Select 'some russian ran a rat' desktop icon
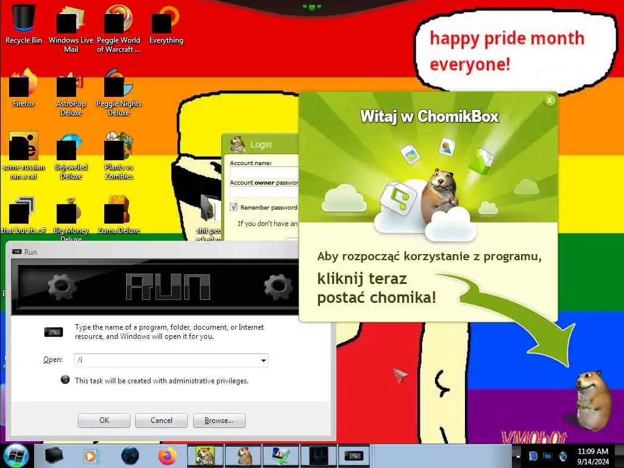624x468 pixels. [24, 155]
